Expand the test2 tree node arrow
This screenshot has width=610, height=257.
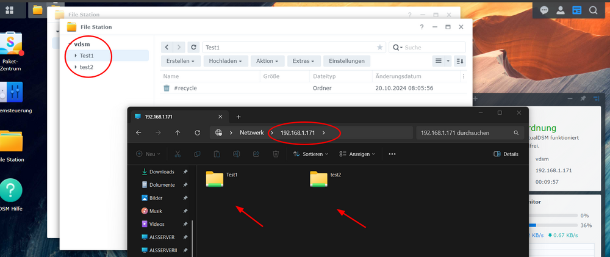(76, 67)
